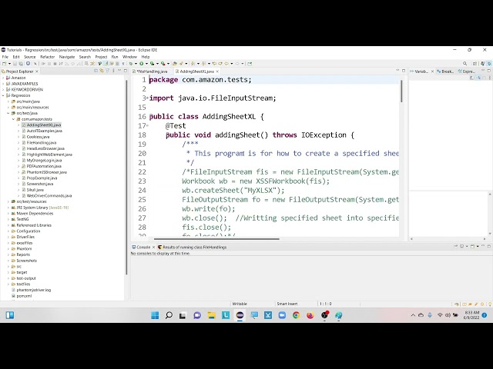Click the External Tools run icon
Viewport: 493px width, 369px height.
pyautogui.click(x=163, y=64)
